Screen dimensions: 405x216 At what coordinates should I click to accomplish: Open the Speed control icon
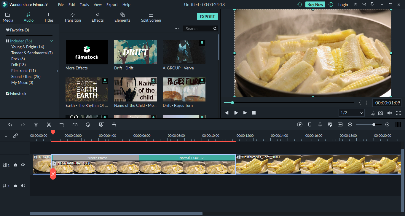point(75,125)
